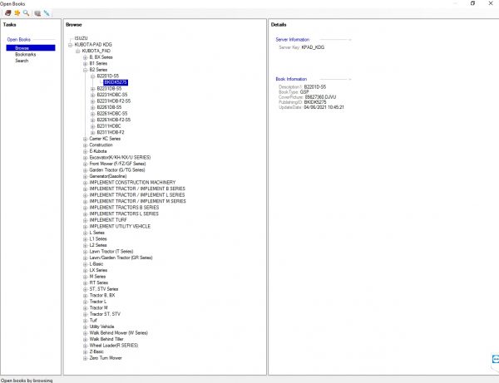Select the E-Kubota tree item
Viewport: 499px width, 383px height.
(x=98, y=151)
